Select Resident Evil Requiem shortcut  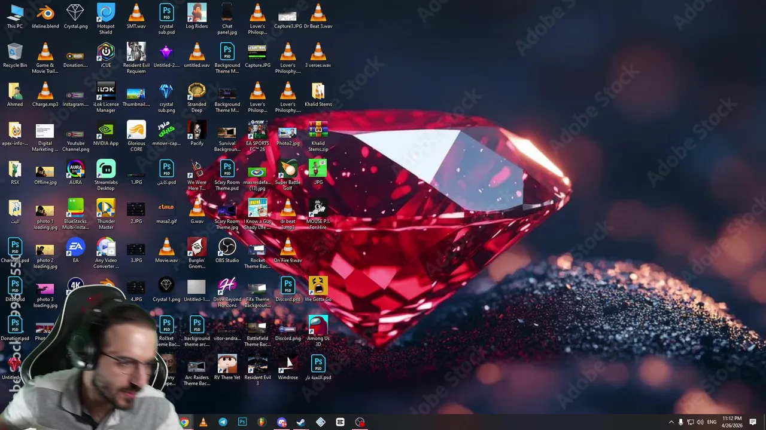[x=136, y=58]
